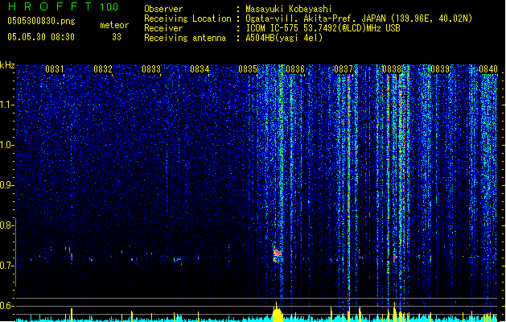
Task: Click the 0838 time marker
Action: tap(392, 69)
